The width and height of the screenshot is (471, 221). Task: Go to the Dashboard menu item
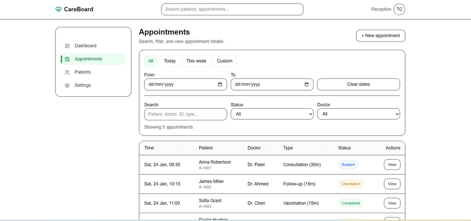point(85,46)
